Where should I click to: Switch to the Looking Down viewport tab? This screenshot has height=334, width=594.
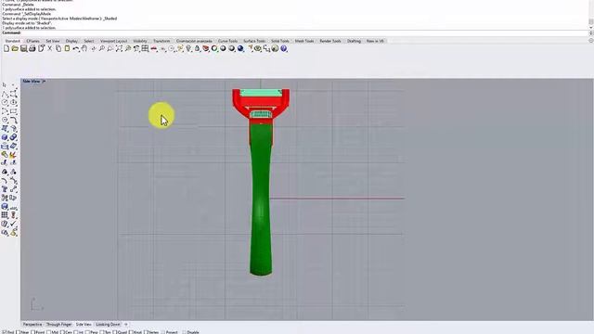108,325
